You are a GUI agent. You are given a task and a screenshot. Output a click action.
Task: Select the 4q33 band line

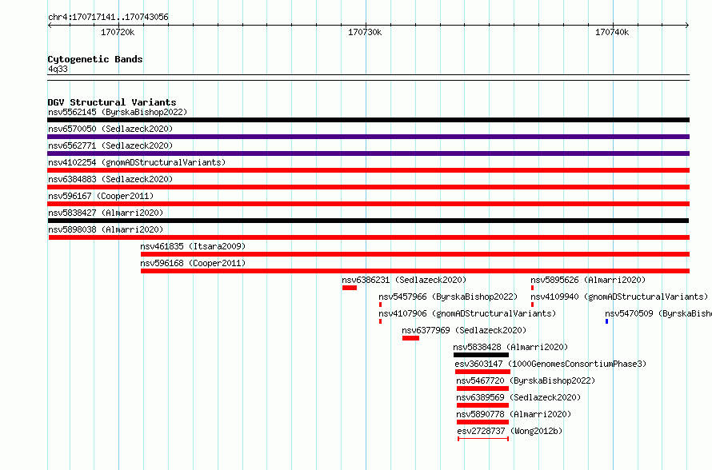pos(368,78)
